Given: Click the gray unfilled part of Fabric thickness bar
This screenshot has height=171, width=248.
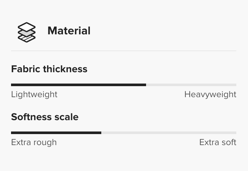Looking at the screenshot, I should click(x=191, y=85).
